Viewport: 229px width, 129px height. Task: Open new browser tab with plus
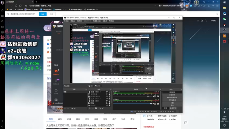(36, 2)
